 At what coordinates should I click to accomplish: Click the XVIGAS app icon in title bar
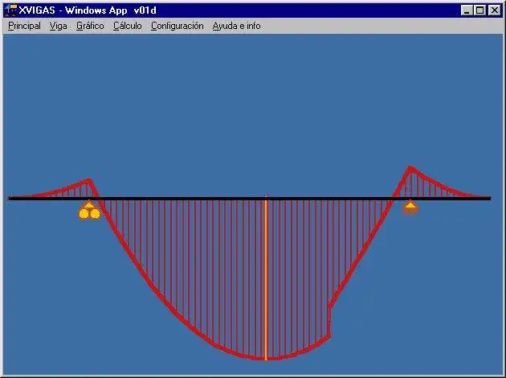[x=10, y=10]
